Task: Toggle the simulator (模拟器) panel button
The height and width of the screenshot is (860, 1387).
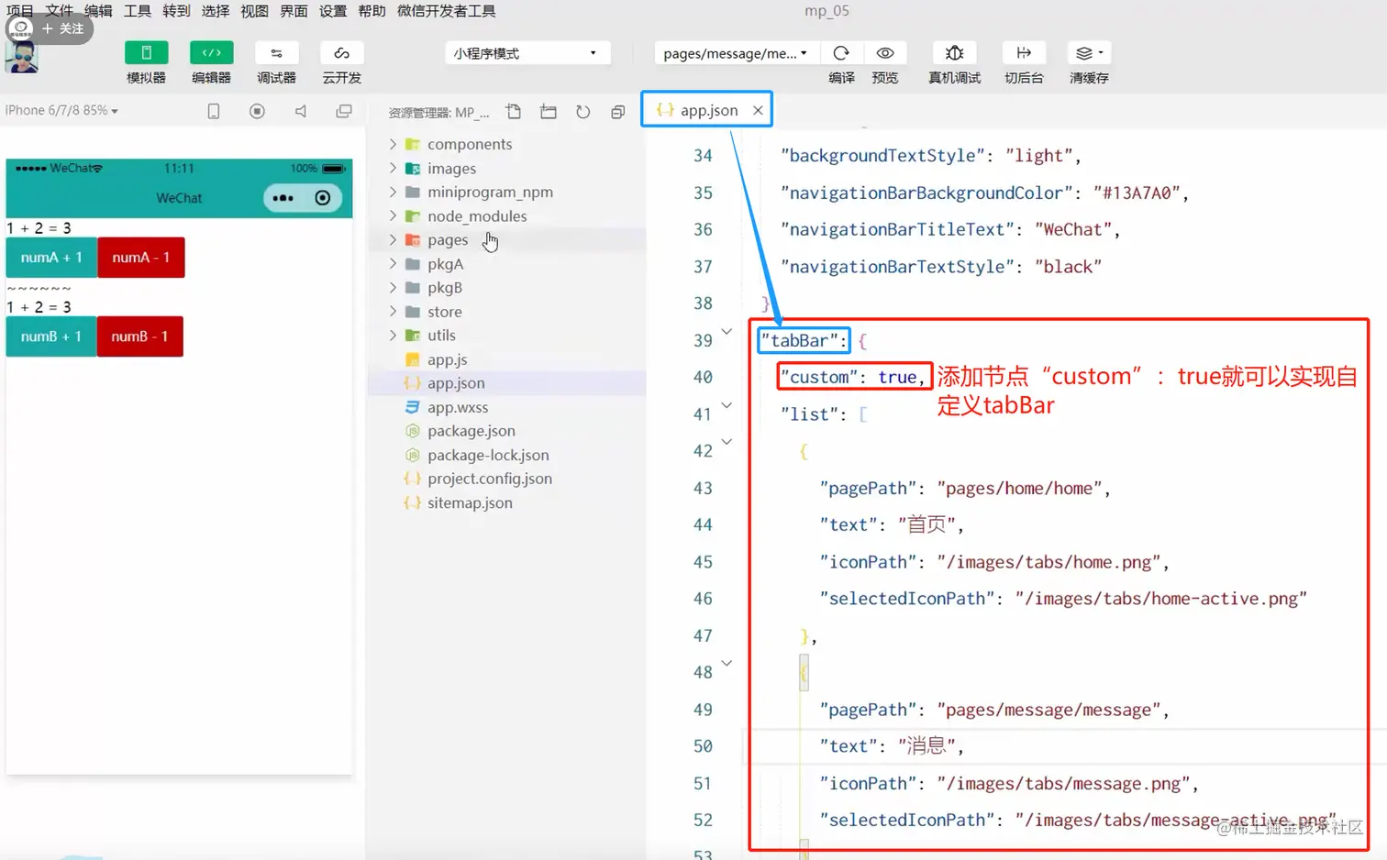Action: [x=146, y=53]
